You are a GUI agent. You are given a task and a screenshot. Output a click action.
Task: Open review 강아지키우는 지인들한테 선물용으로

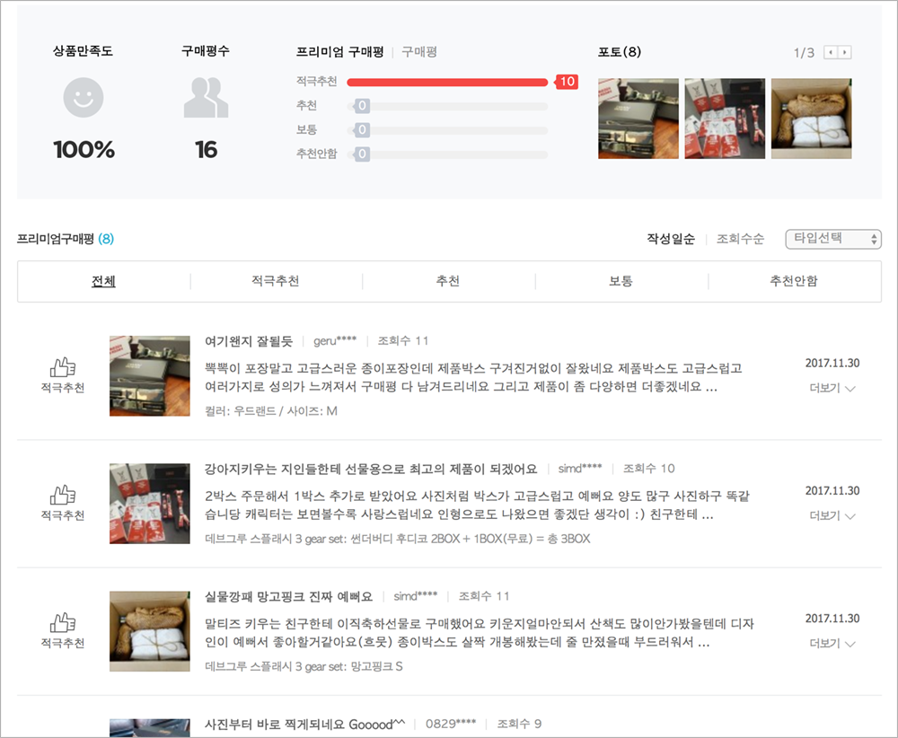click(371, 469)
